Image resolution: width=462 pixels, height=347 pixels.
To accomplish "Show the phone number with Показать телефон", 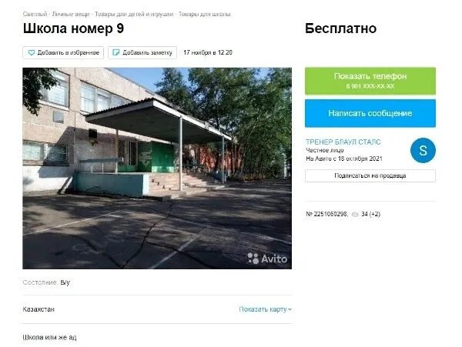I will point(370,81).
